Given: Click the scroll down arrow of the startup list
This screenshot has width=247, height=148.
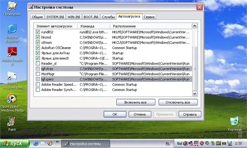Looking at the screenshot, I should click(x=195, y=94).
